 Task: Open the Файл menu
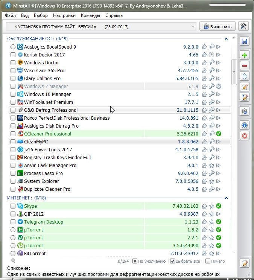10,15
